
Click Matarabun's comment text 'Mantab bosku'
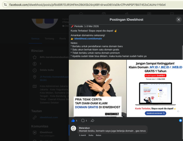pos(112,131)
